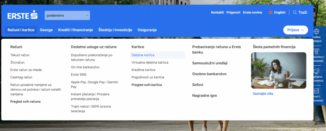Click the ATM icon in sidebar

click(316, 51)
